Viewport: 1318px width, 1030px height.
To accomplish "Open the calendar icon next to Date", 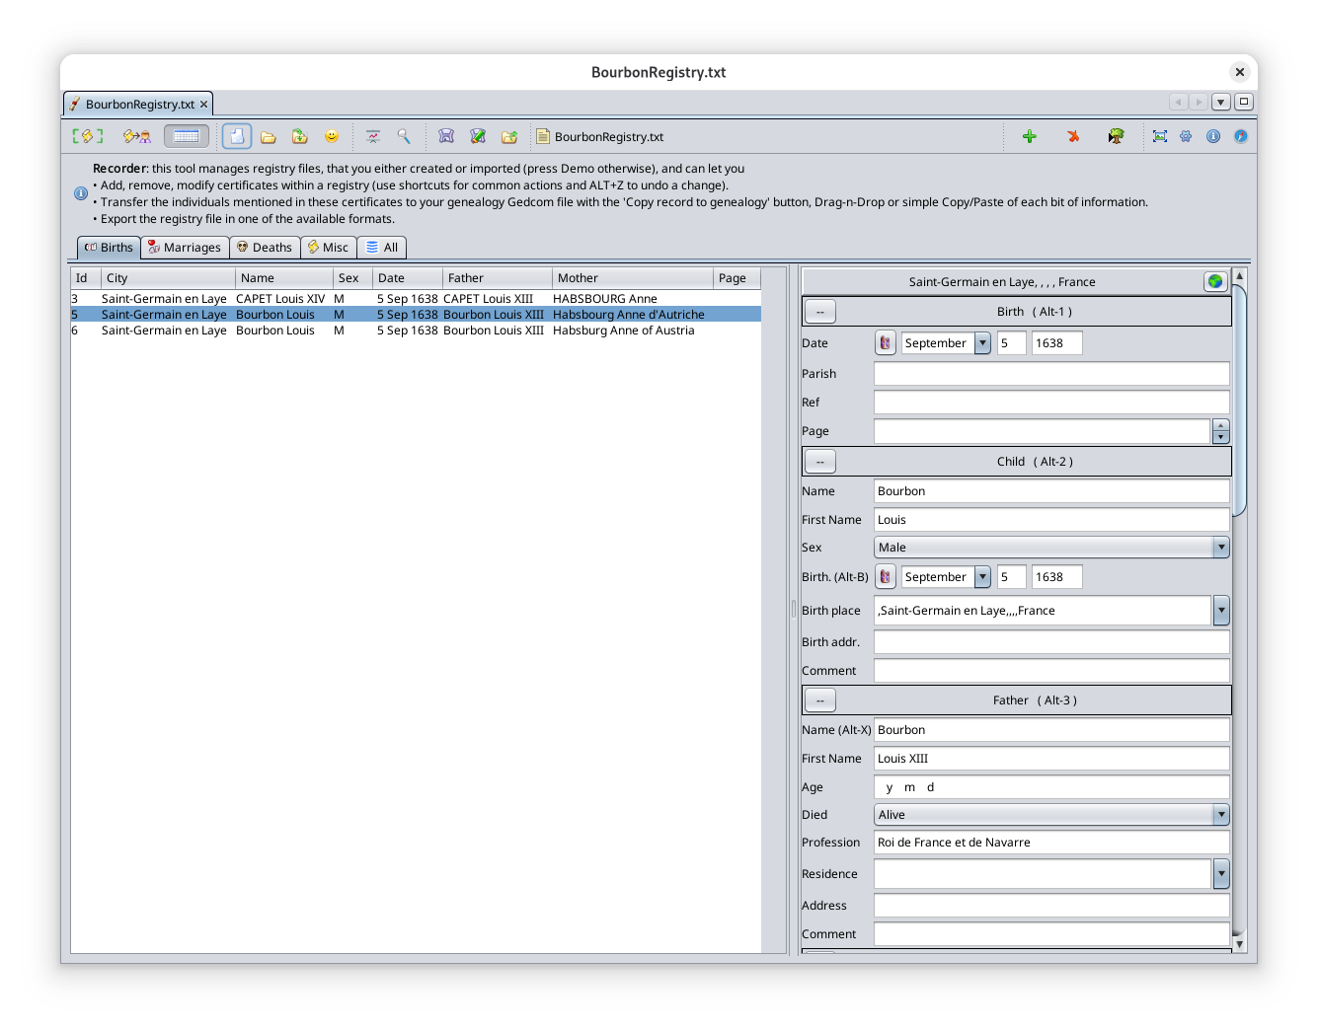I will pos(886,342).
